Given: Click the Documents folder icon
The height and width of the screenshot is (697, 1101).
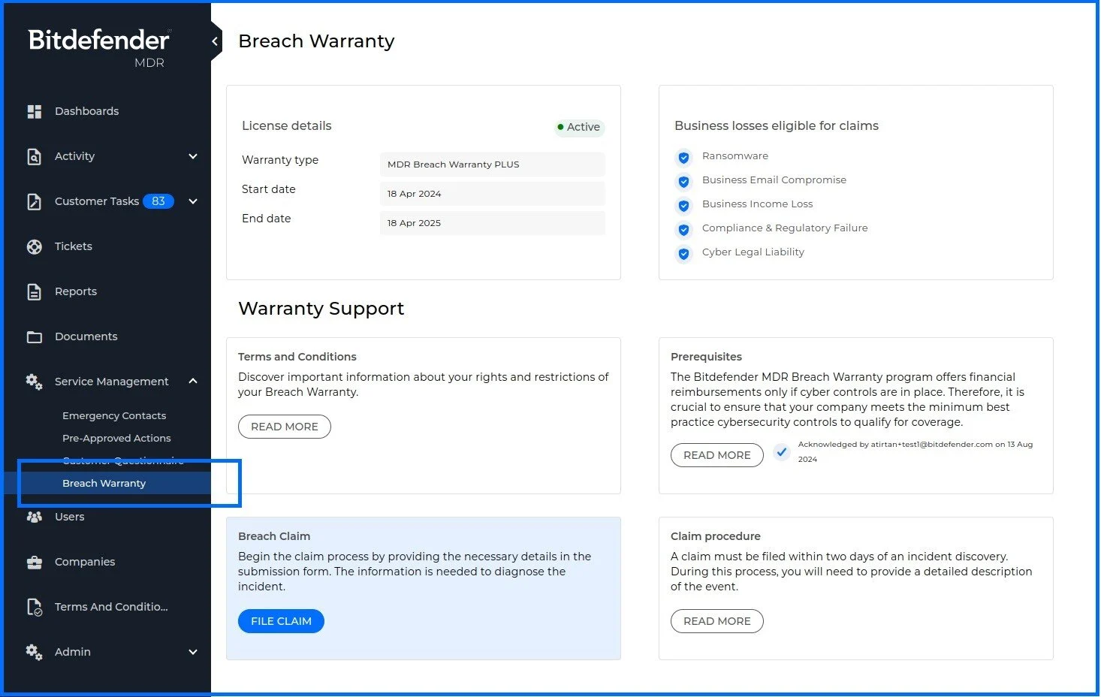Looking at the screenshot, I should (34, 336).
